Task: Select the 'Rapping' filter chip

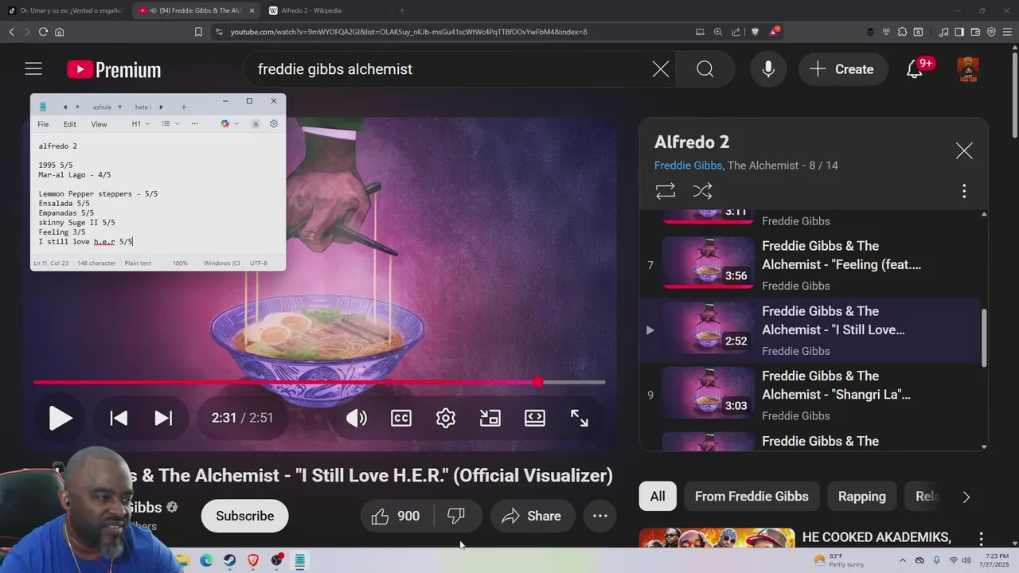Action: coord(861,497)
